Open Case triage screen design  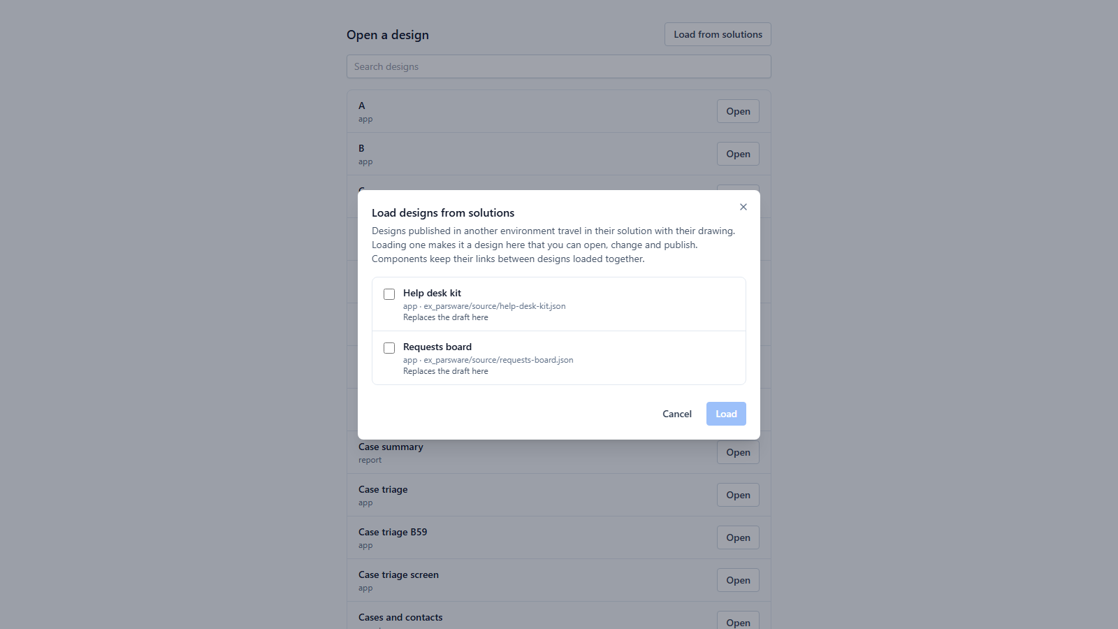(738, 580)
